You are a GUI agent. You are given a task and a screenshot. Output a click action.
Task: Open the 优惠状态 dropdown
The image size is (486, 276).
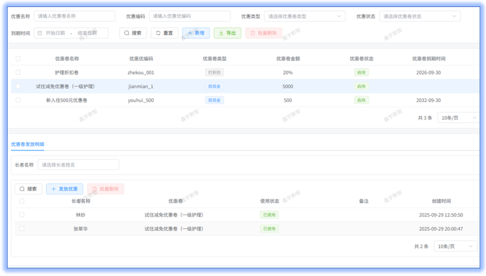pos(419,16)
